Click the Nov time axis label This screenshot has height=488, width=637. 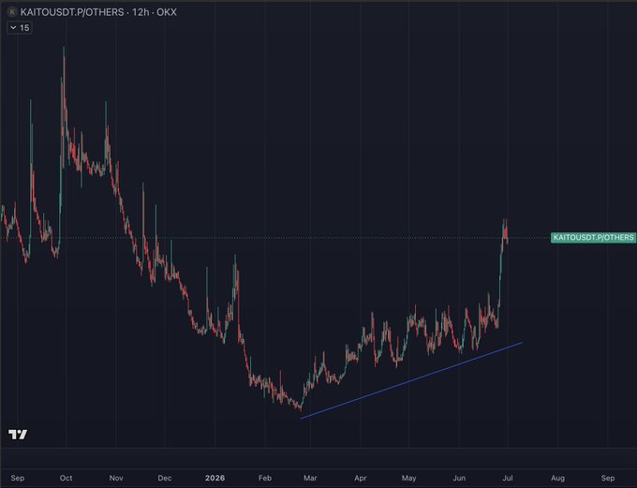tap(116, 478)
